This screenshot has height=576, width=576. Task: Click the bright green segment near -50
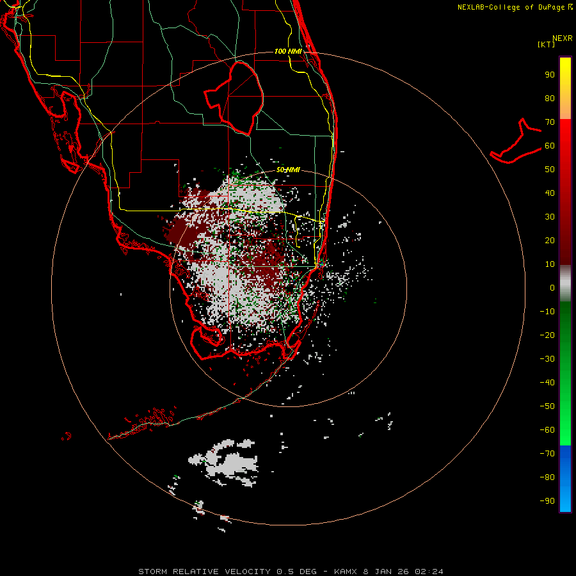[x=565, y=408]
